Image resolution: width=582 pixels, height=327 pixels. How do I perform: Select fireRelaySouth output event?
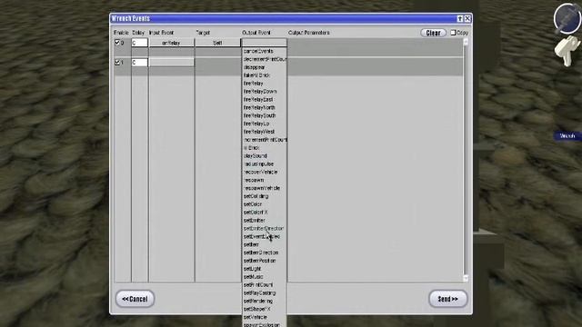[x=259, y=115]
